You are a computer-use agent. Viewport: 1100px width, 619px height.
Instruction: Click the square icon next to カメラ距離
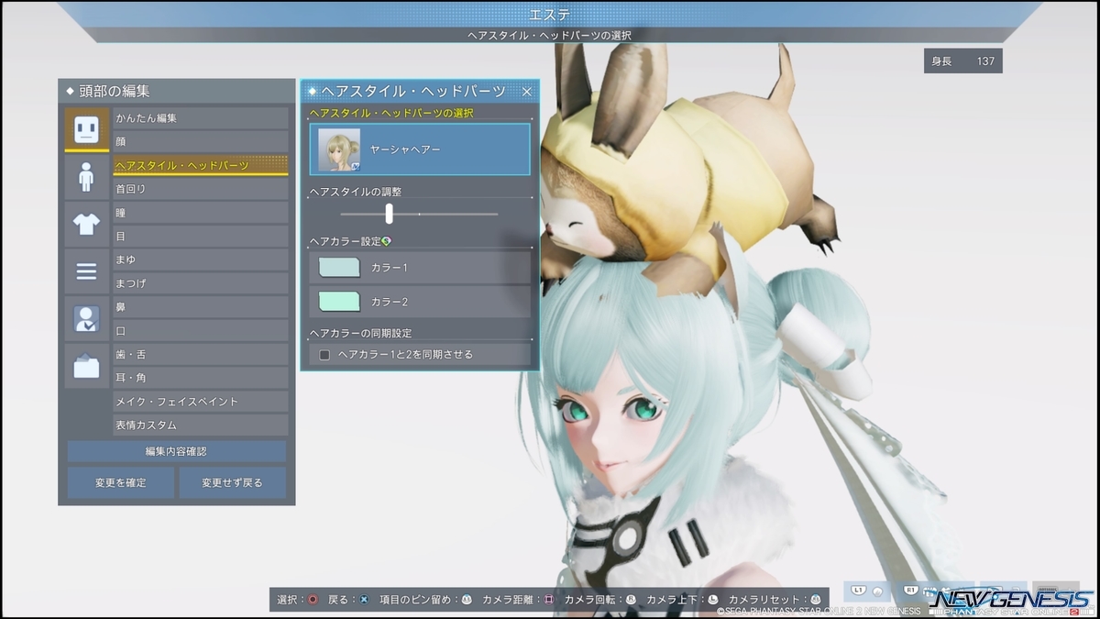548,600
